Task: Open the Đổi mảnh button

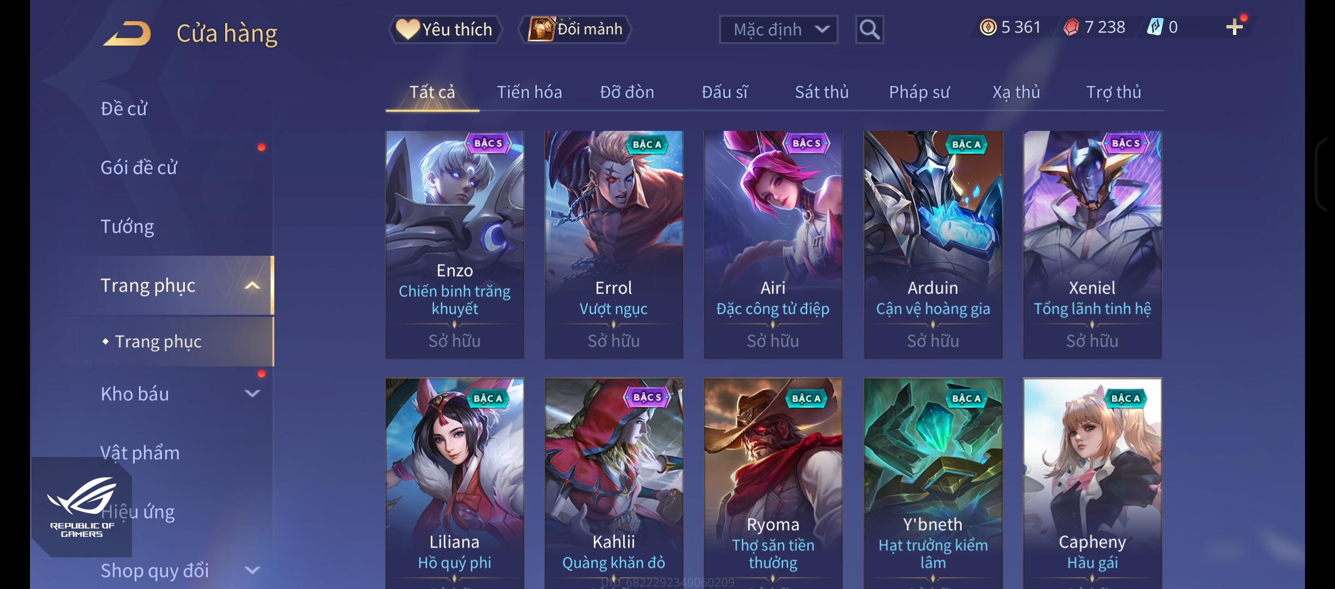Action: pos(575,29)
